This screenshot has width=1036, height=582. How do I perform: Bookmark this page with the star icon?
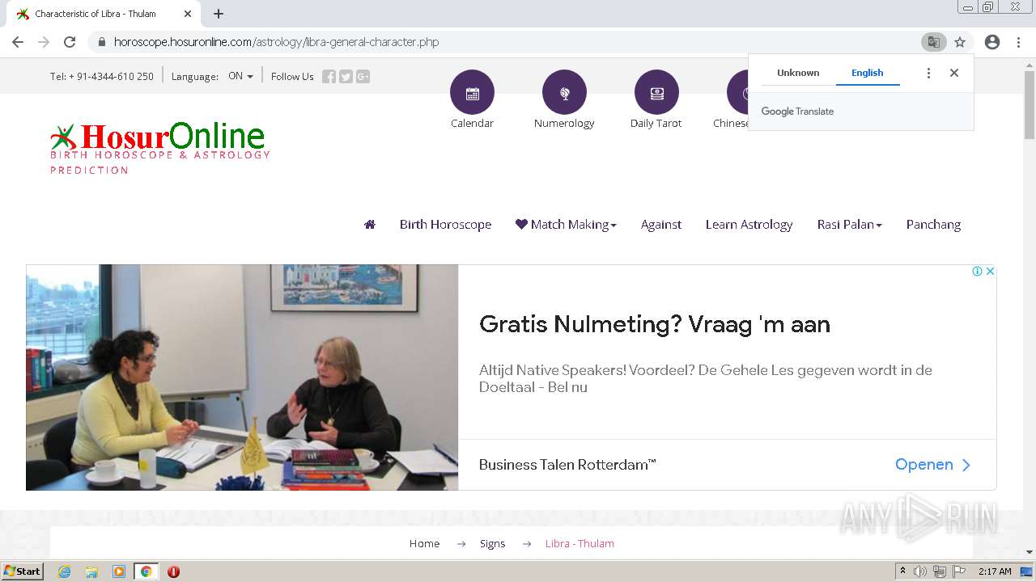pyautogui.click(x=960, y=42)
